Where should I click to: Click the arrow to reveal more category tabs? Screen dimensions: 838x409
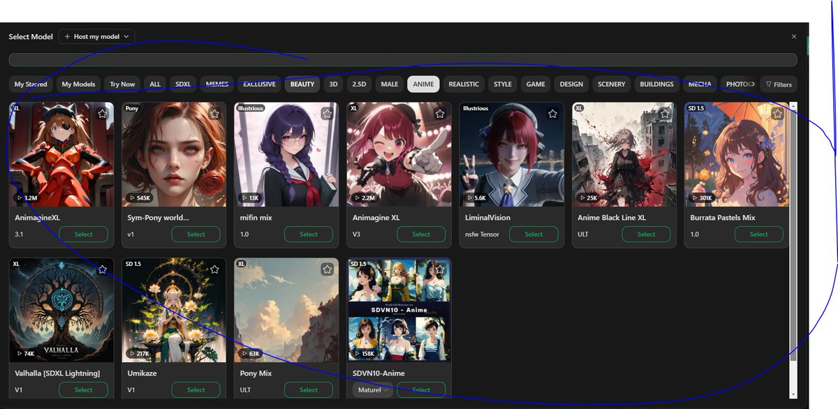pyautogui.click(x=752, y=84)
